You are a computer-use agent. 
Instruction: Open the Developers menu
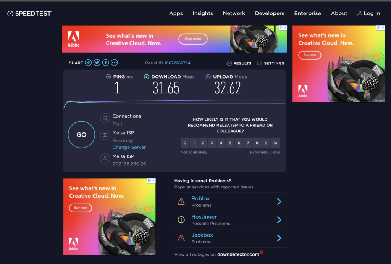point(270,13)
